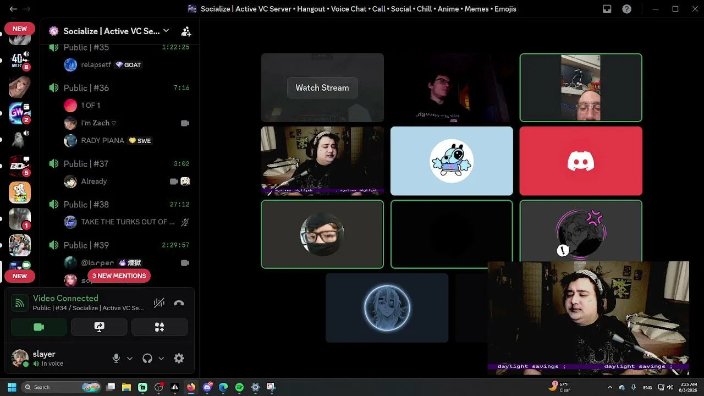Focus the glasses and mask avatar tile
The image size is (704, 396).
point(322,234)
